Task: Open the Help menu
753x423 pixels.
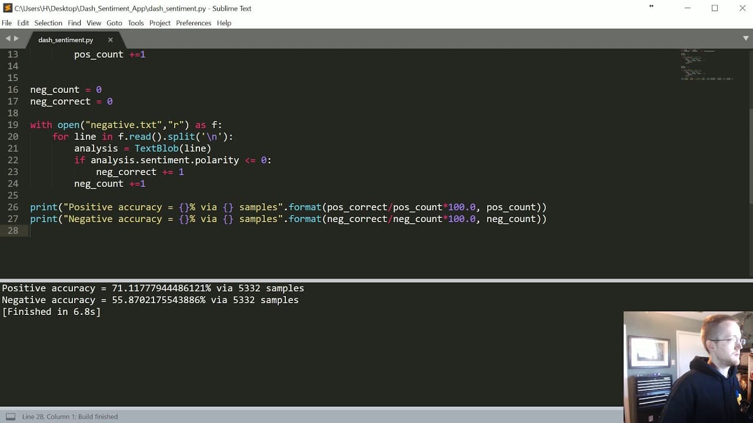Action: click(x=224, y=23)
